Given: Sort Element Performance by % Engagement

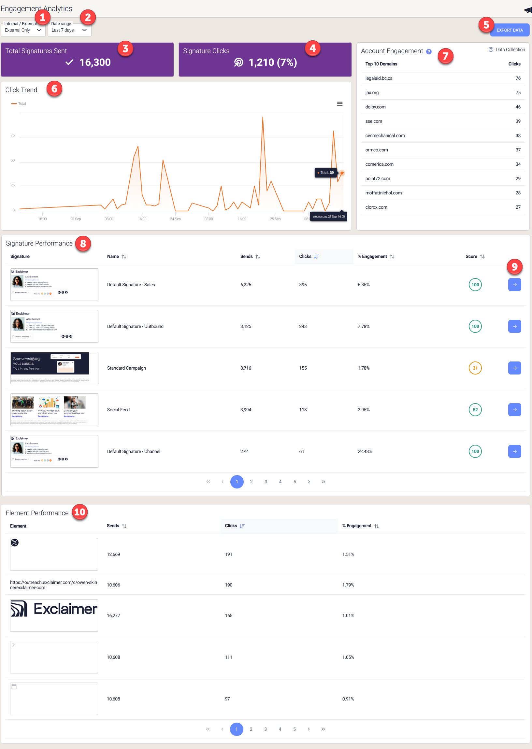Looking at the screenshot, I should pyautogui.click(x=377, y=526).
